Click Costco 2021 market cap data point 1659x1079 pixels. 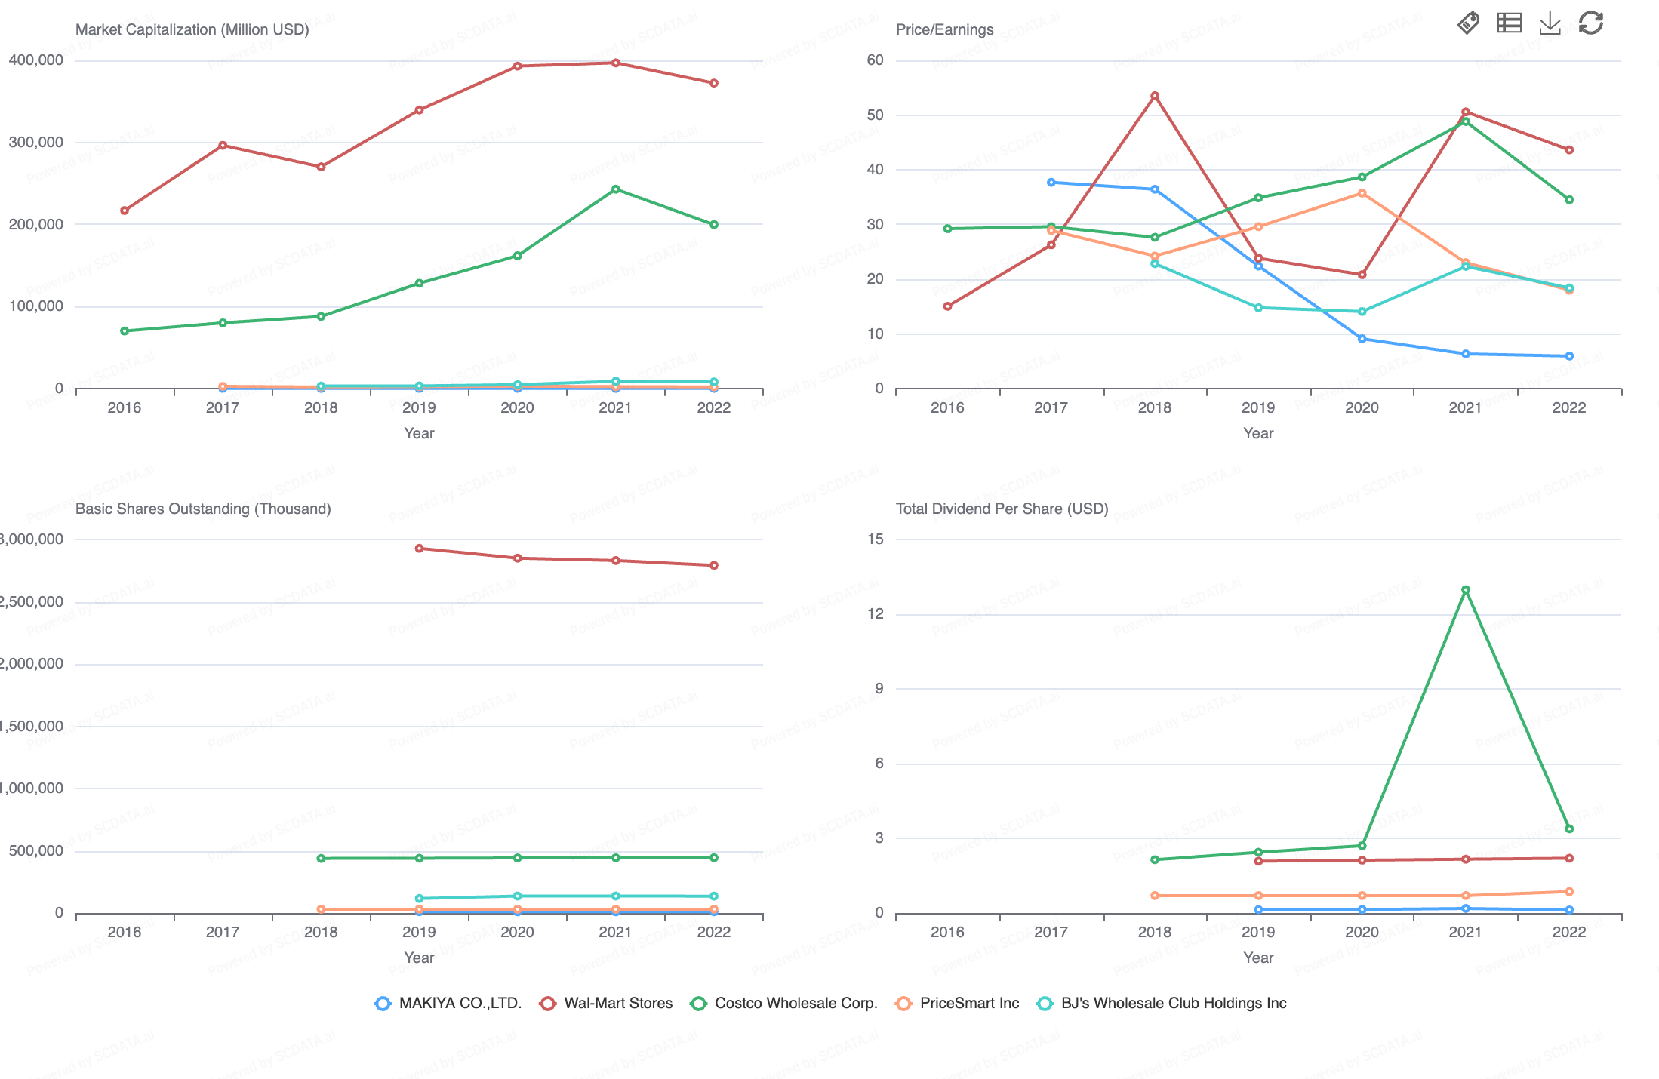click(x=616, y=189)
